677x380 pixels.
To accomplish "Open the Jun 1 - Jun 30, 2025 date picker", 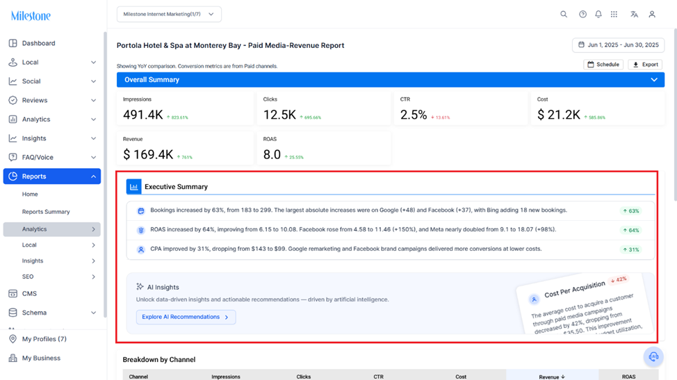I will pos(619,45).
